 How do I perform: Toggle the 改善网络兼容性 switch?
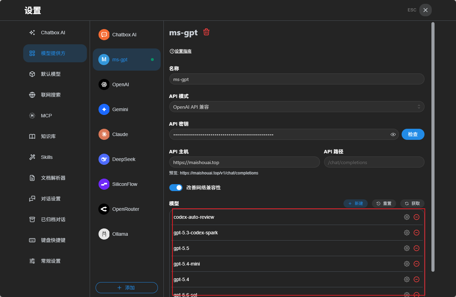[x=176, y=188]
